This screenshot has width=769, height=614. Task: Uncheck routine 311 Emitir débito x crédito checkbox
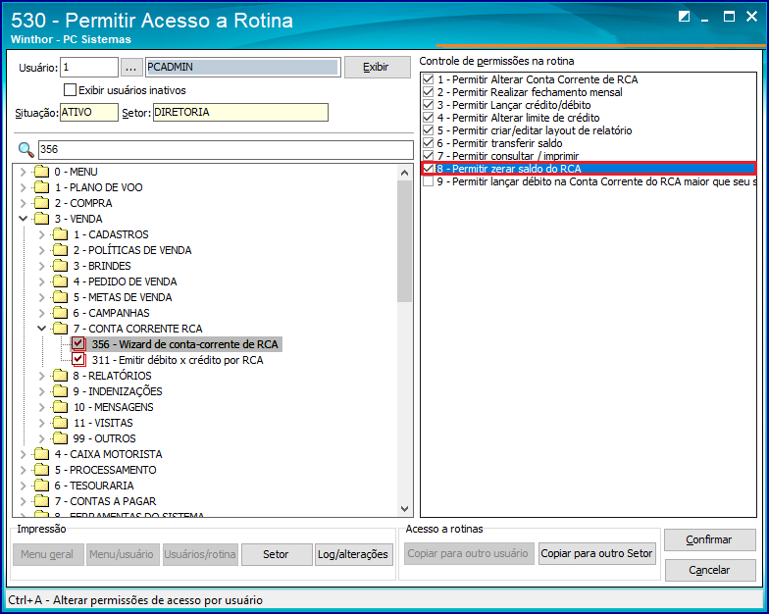(78, 360)
